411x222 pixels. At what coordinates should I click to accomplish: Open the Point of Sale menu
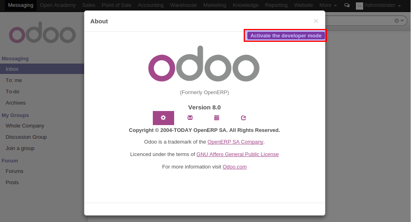coord(116,5)
